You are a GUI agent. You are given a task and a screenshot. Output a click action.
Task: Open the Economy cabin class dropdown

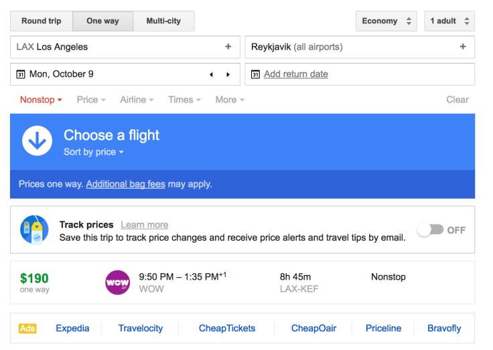(x=386, y=21)
